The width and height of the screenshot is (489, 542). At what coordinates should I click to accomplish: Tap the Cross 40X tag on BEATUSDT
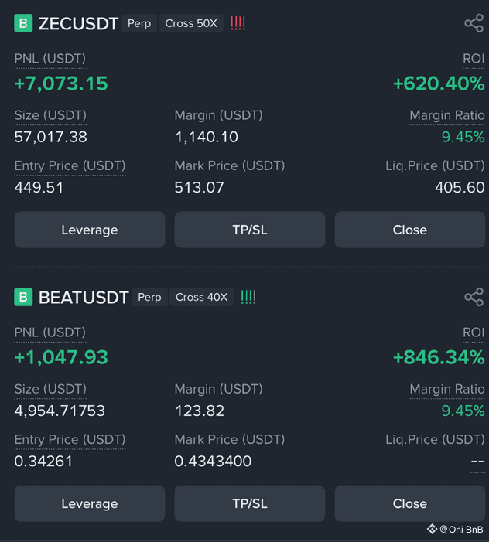tap(202, 297)
